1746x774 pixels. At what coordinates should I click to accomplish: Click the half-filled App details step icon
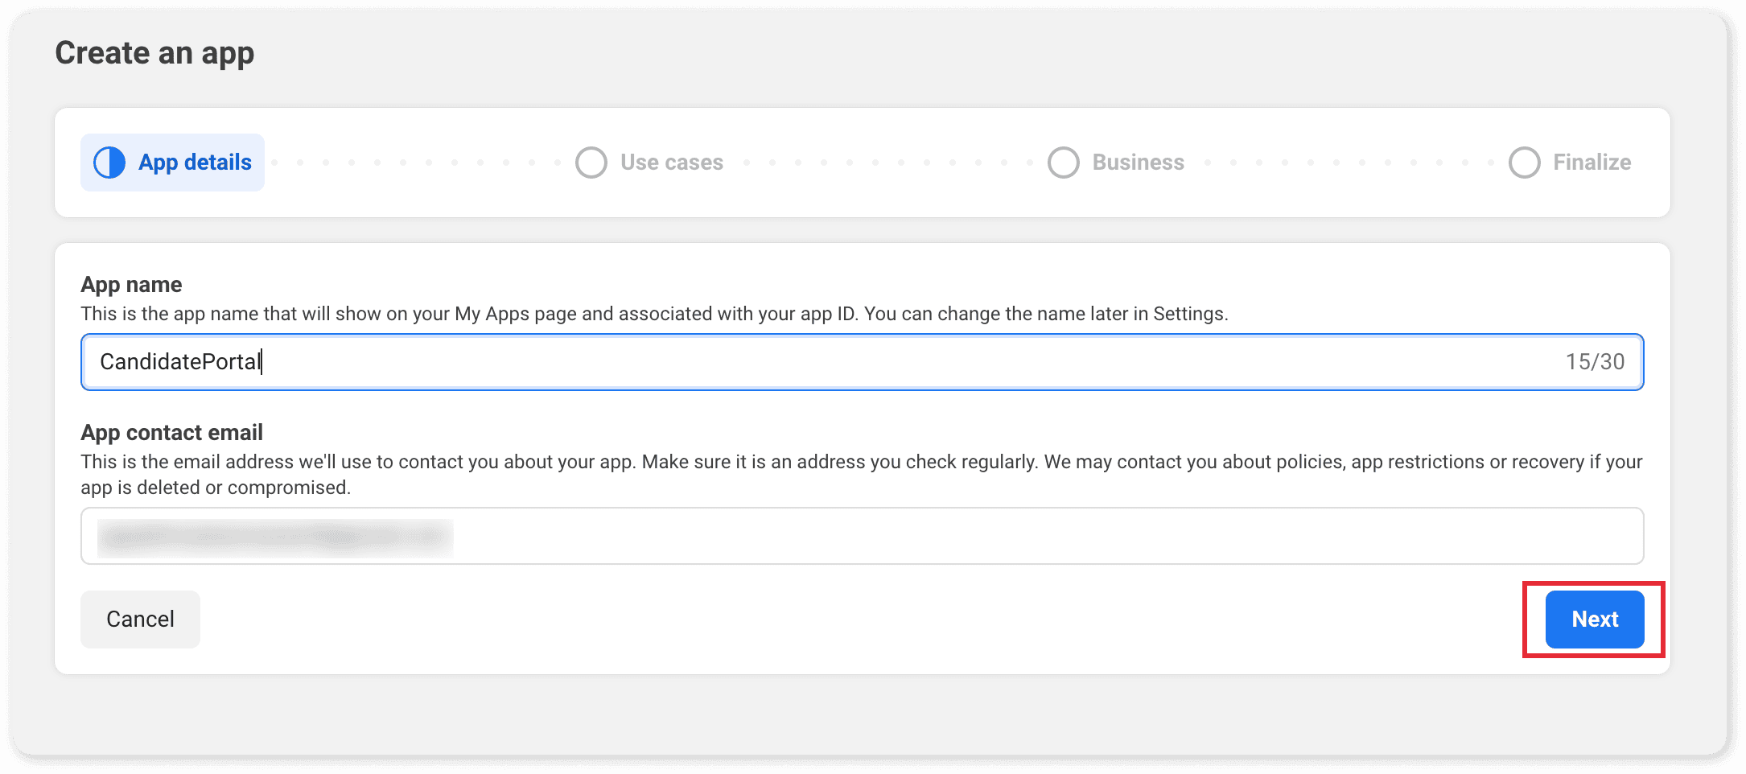click(x=109, y=163)
